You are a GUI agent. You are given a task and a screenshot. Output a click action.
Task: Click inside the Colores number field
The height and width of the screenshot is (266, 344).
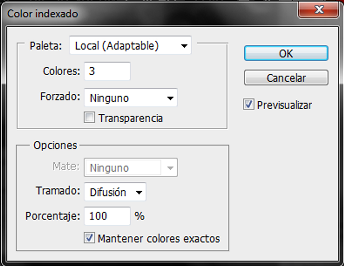click(x=107, y=71)
